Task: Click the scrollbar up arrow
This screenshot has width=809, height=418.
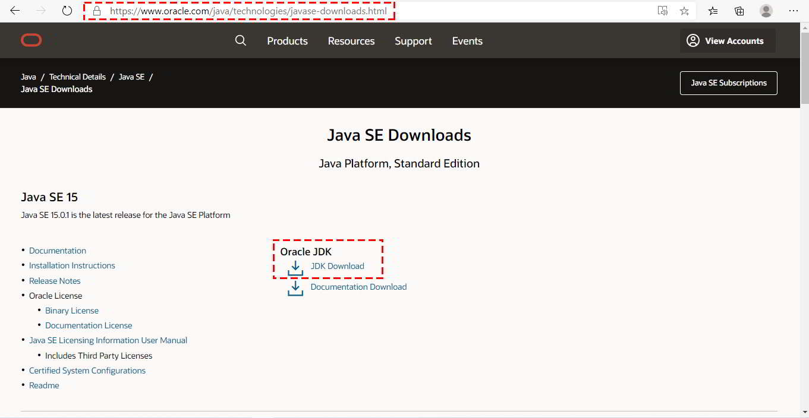Action: (804, 27)
